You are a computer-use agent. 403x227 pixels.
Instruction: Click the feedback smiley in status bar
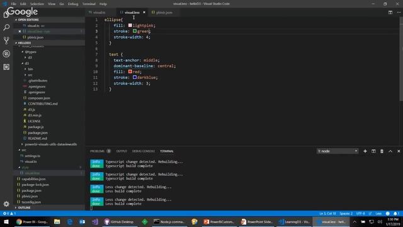click(x=388, y=213)
